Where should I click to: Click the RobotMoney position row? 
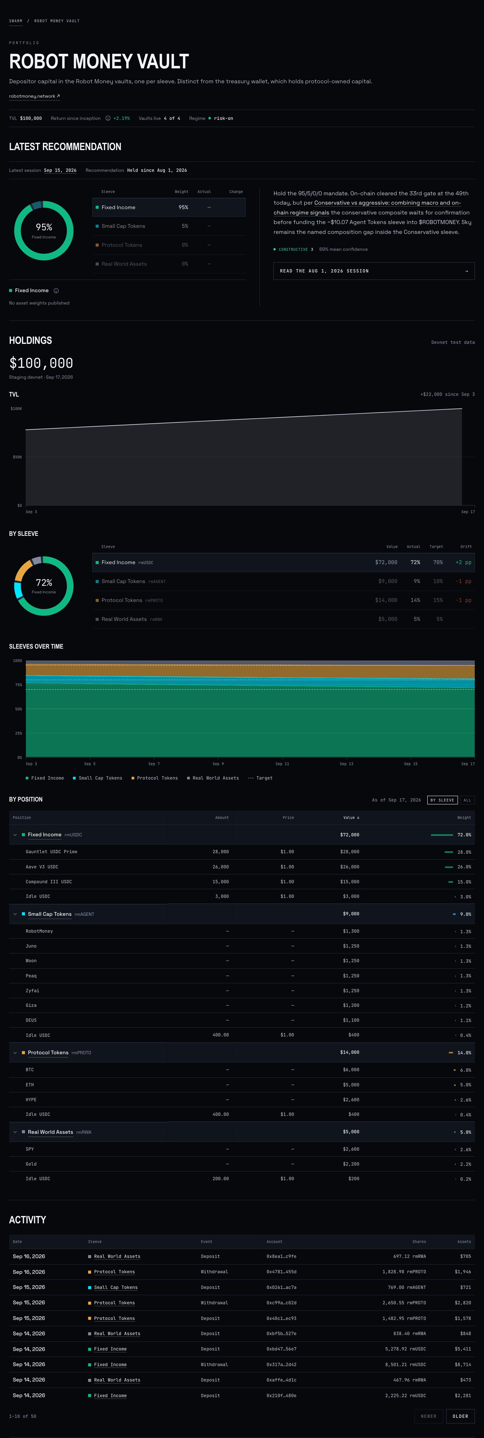point(242,931)
